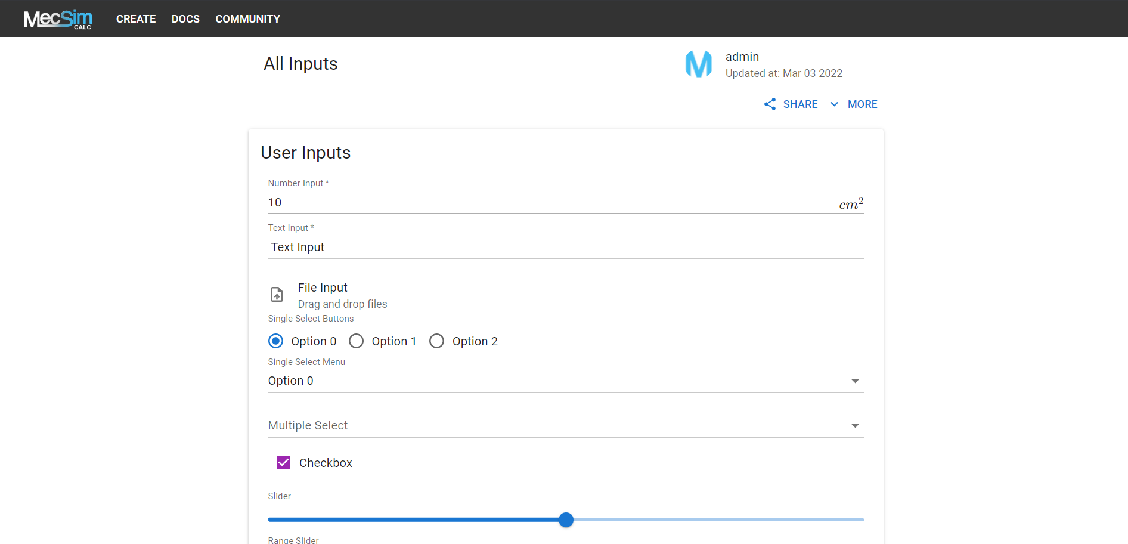The image size is (1128, 544).
Task: Click the share icon
Action: tap(770, 104)
